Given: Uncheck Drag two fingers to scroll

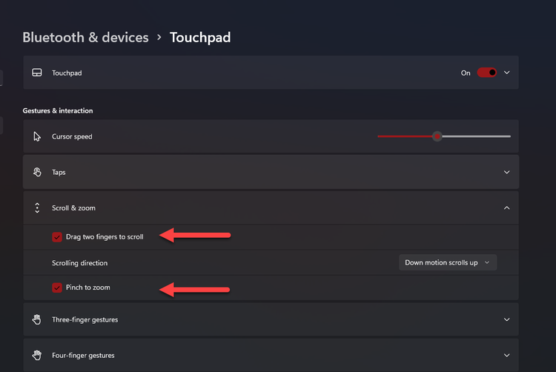Looking at the screenshot, I should (x=57, y=236).
